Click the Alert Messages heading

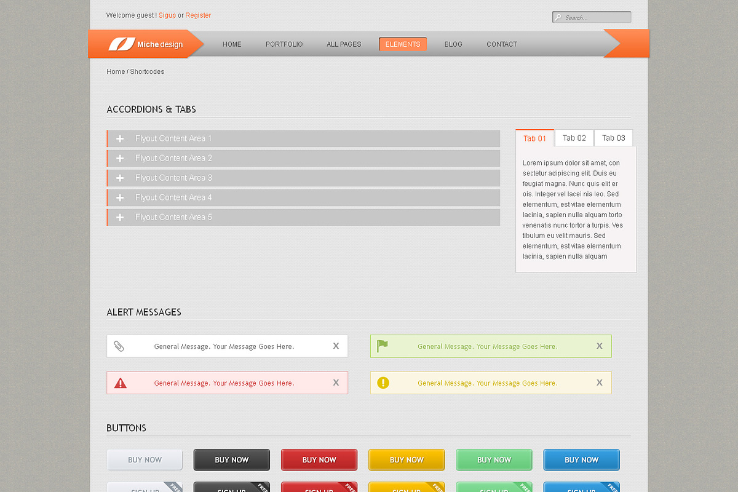144,312
